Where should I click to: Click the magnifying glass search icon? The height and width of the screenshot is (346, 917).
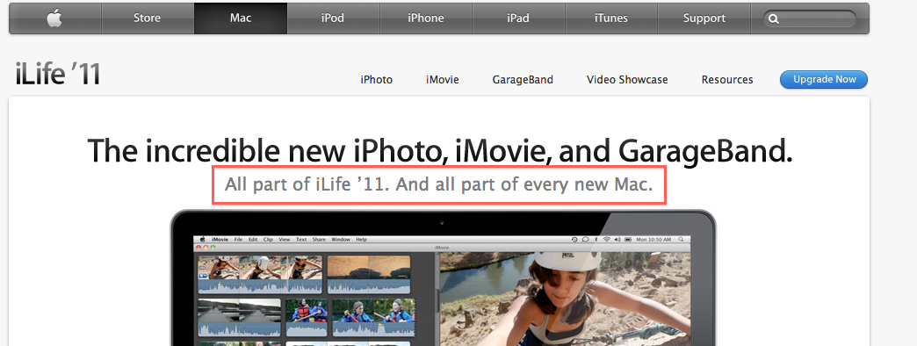[774, 19]
